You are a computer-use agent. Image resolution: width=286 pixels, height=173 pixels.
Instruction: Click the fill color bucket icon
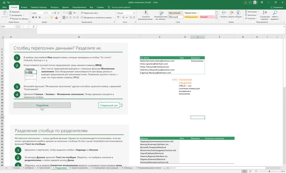click(x=51, y=18)
